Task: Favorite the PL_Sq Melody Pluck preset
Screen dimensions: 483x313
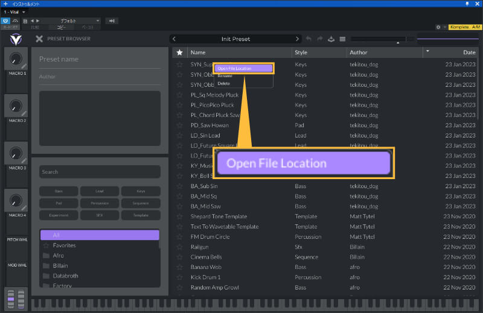Action: (179, 95)
